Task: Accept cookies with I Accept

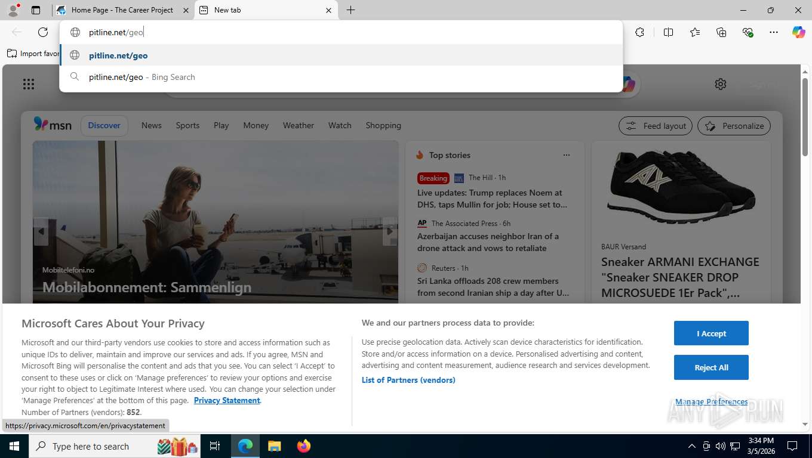Action: point(711,333)
